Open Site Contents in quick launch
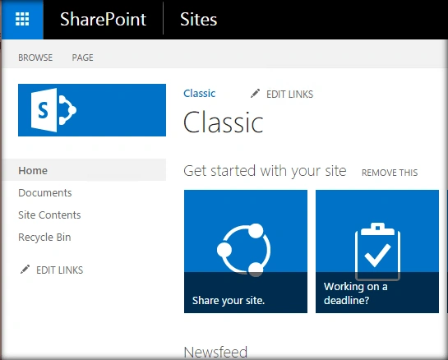Screen dimensions: 448x360 tap(49, 215)
